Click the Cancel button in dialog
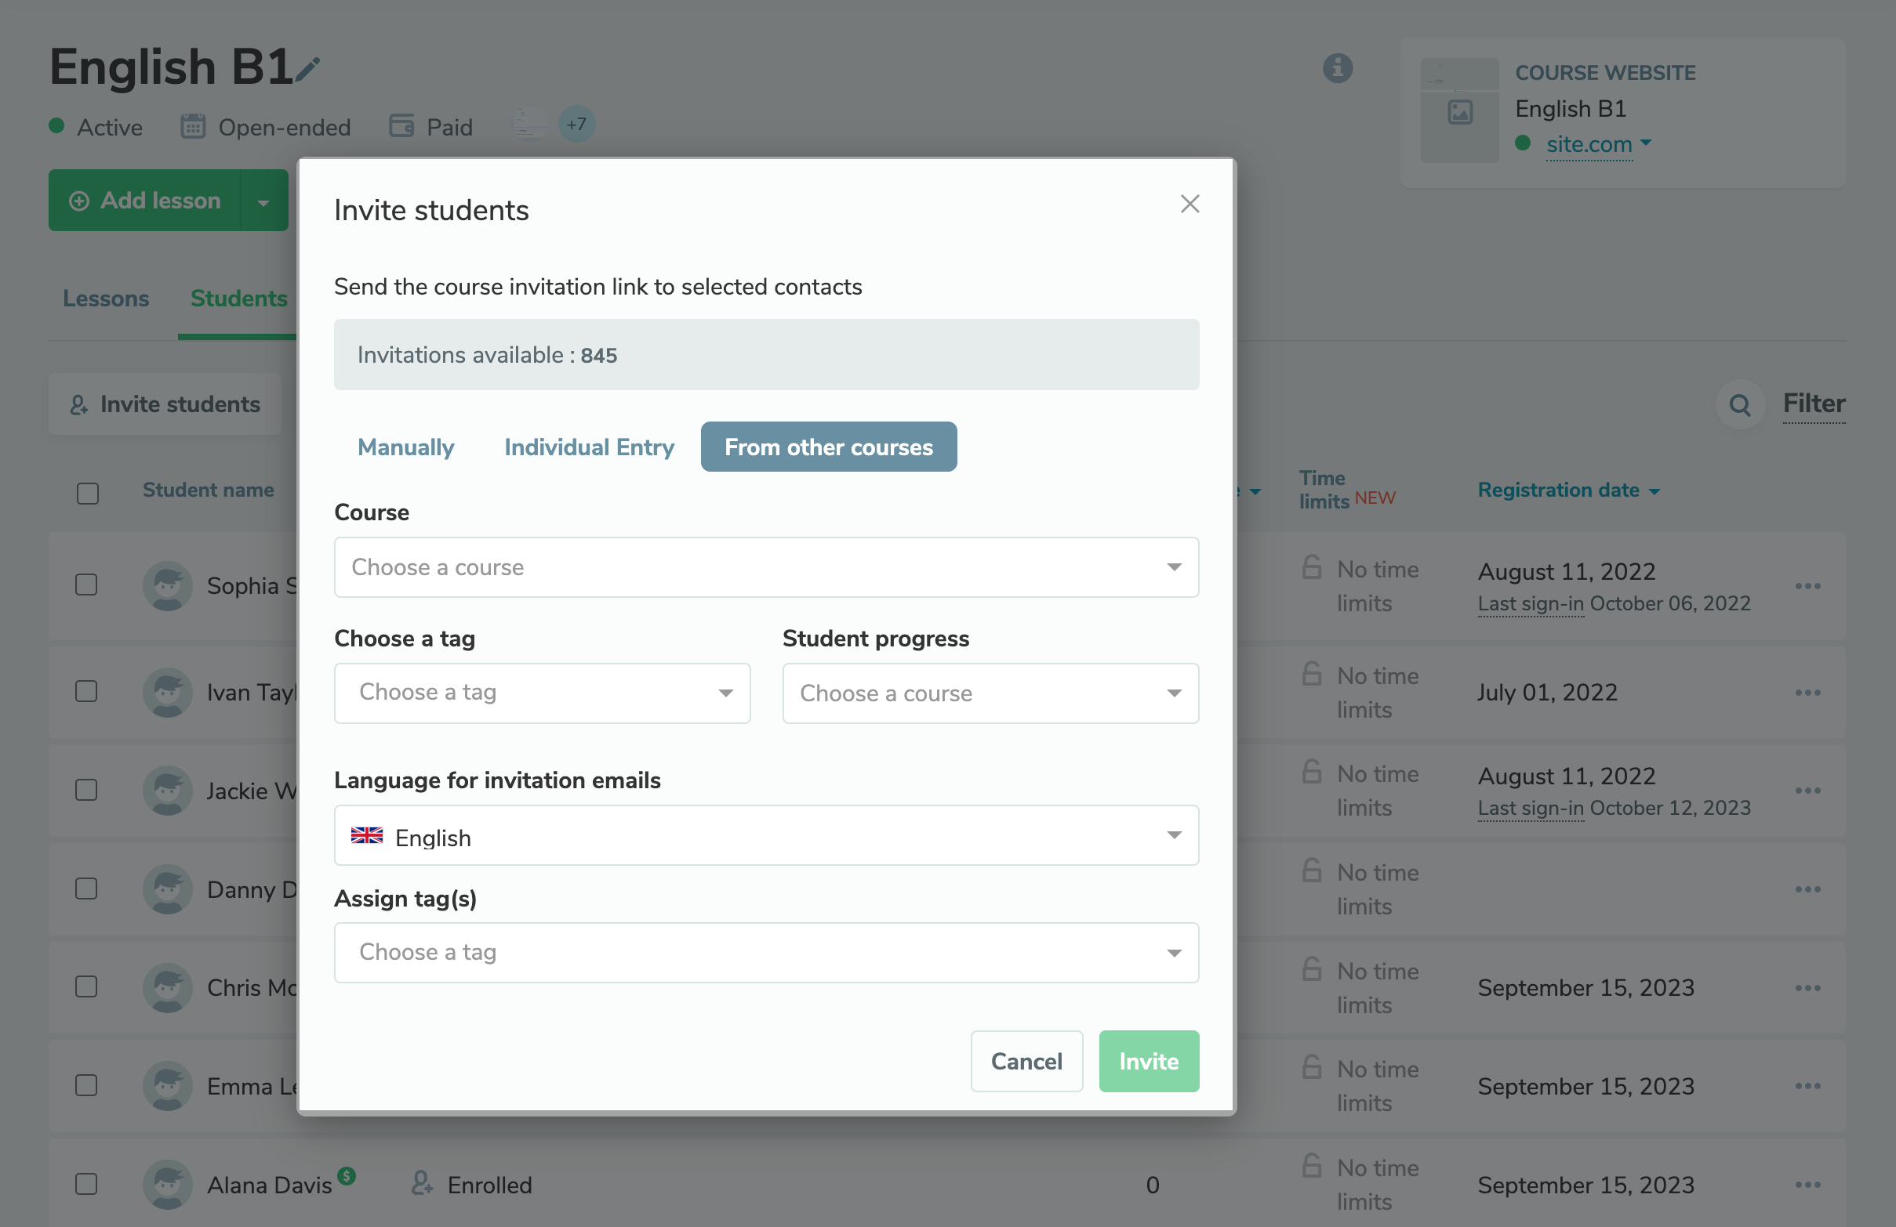Image resolution: width=1896 pixels, height=1227 pixels. pos(1026,1062)
